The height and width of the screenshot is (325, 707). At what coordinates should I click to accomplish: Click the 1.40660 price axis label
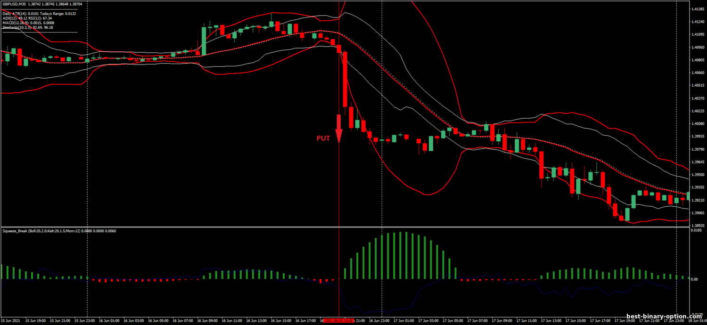[x=698, y=73]
